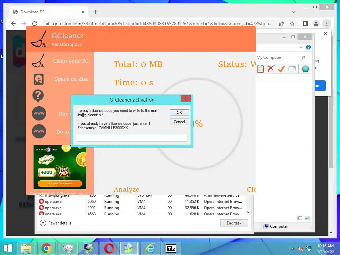This screenshot has height=255, width=340.
Task: Click the Analyze button in GCleaner
Action: pyautogui.click(x=127, y=189)
